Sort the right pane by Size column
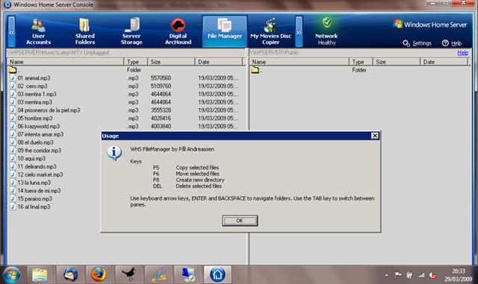Screen dimensions: 478x284 pos(397,62)
